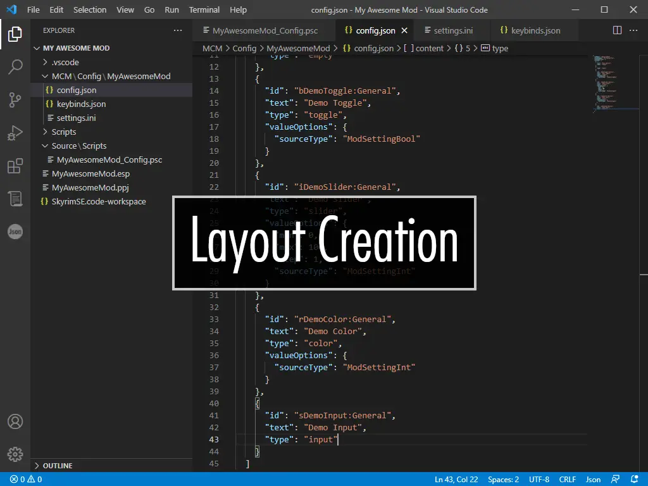This screenshot has width=648, height=486.
Task: Click the Json icon in activity bar
Action: [x=15, y=232]
